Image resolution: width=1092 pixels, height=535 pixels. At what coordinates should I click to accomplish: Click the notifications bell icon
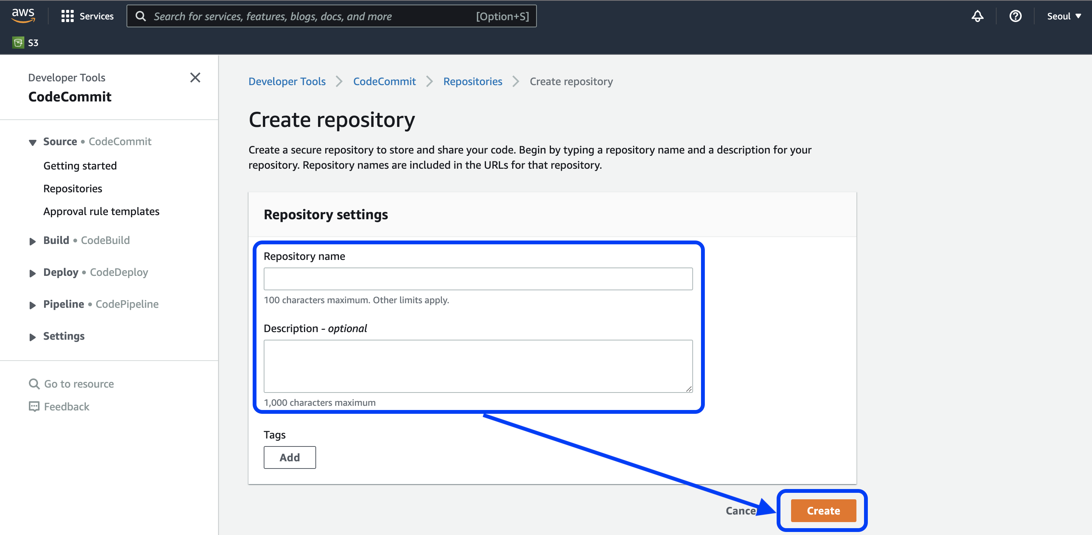[977, 16]
